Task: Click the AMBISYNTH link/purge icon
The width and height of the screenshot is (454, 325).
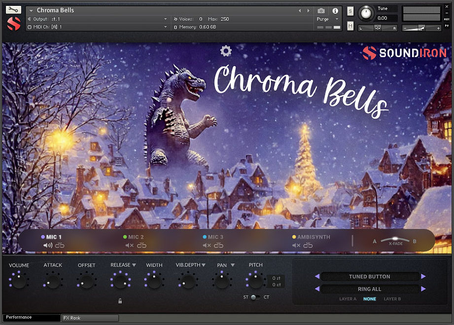Action: (x=308, y=246)
